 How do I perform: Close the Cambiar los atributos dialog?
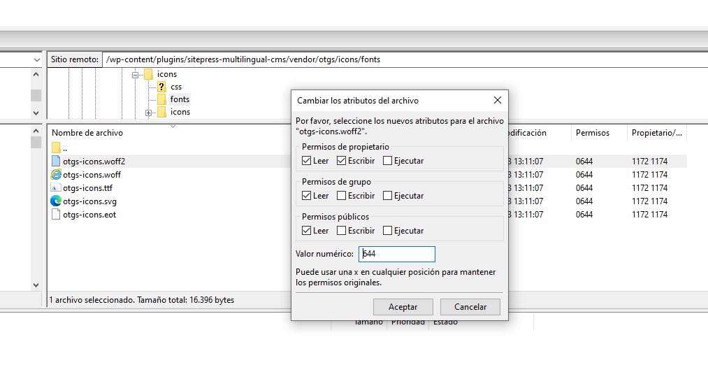497,101
